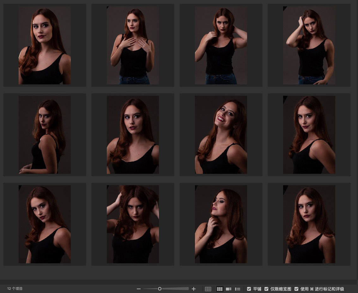Image resolution: width=358 pixels, height=293 pixels.
Task: Uncheck the 仅限缩览图 checkbox
Action: tap(266, 289)
